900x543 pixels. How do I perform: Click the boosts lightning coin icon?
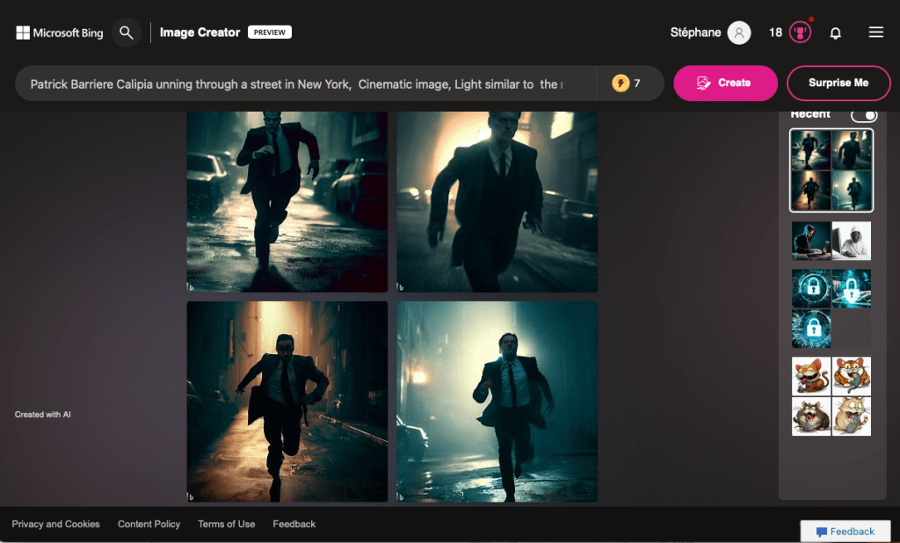coord(621,83)
